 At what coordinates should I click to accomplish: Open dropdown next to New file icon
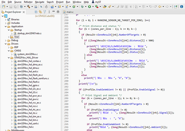click(7, 7)
